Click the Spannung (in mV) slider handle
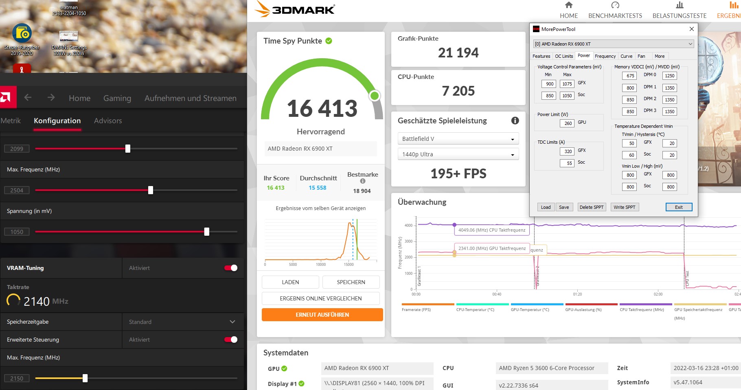741x390 pixels. pyautogui.click(x=207, y=232)
